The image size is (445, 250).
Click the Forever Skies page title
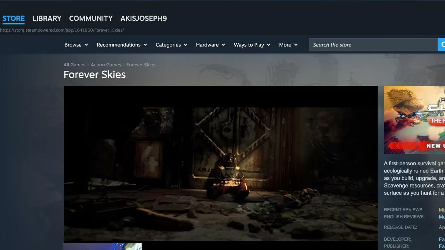(x=95, y=75)
